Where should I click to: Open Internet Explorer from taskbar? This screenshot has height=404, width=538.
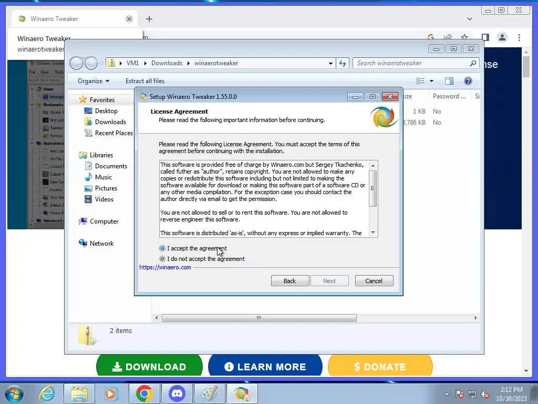(x=47, y=393)
